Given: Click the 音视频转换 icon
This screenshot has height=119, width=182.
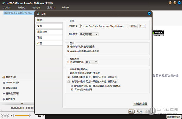Looking at the screenshot, I should (x=4, y=88).
